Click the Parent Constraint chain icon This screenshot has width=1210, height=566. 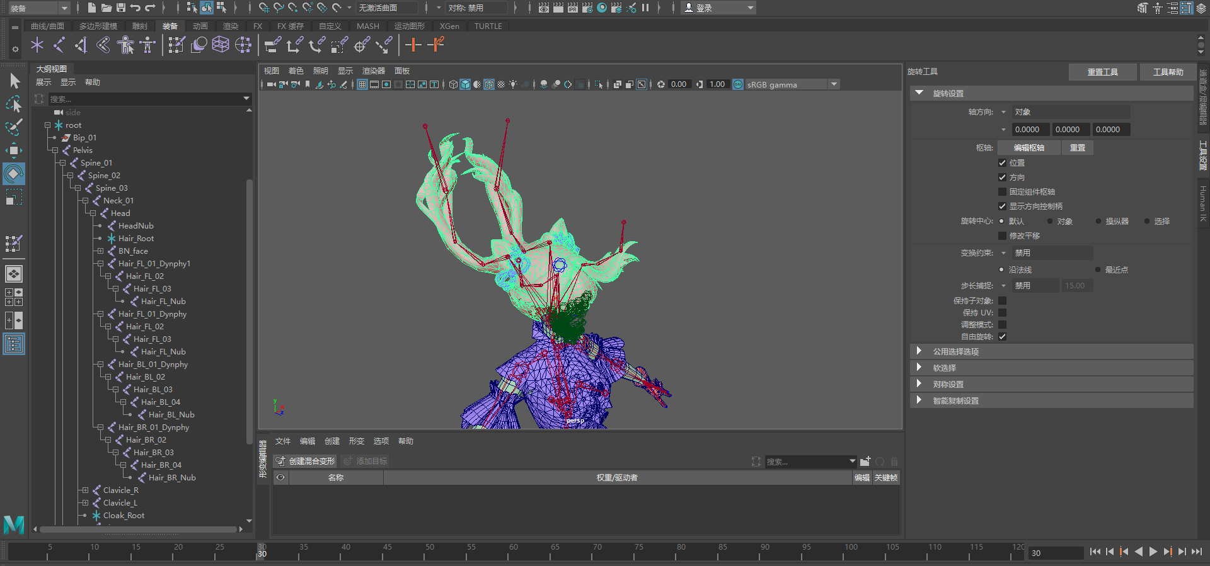coord(272,45)
